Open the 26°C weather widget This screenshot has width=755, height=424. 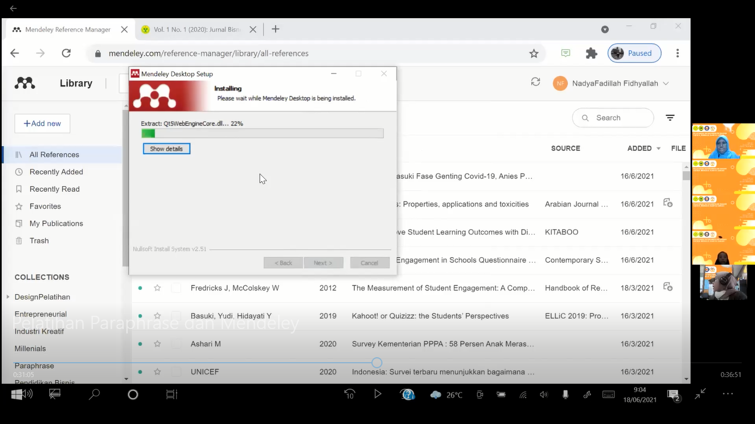(x=446, y=395)
